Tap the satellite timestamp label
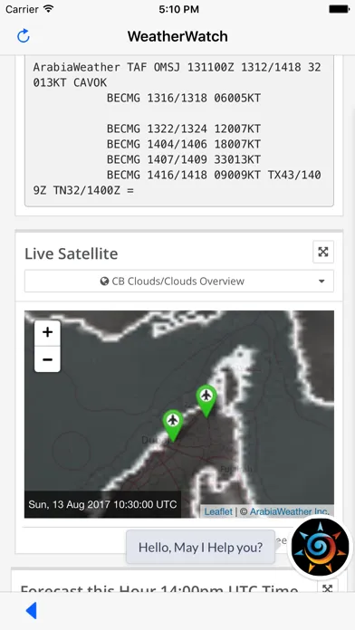 [x=102, y=504]
